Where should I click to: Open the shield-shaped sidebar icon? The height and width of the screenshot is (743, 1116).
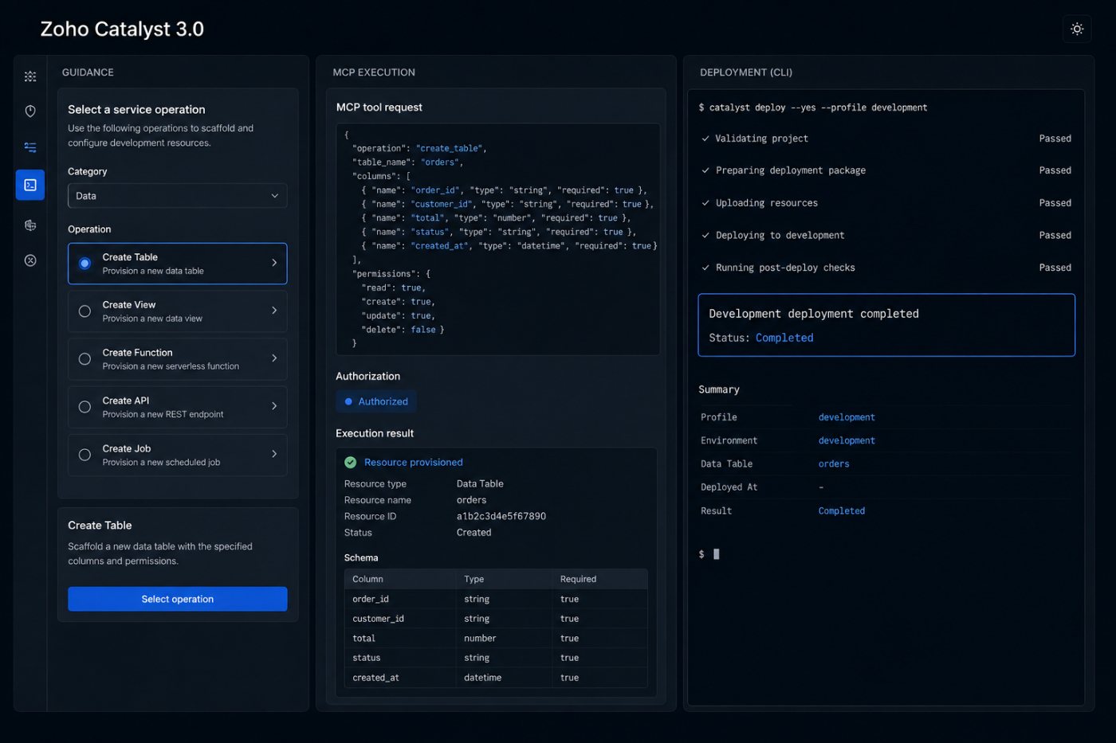click(30, 111)
